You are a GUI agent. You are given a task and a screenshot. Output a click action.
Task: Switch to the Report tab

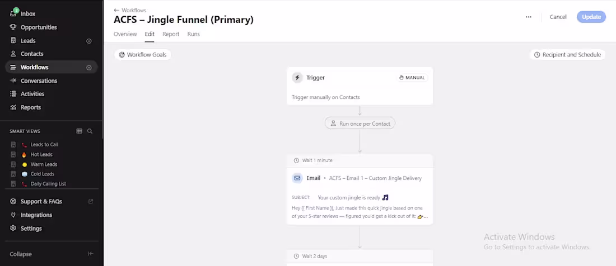171,34
